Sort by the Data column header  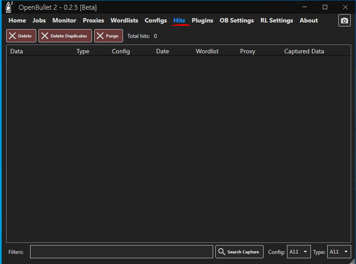16,52
